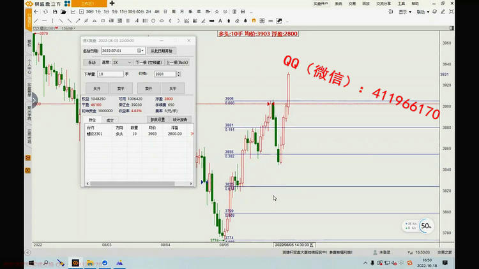The width and height of the screenshot is (479, 269).
Task: Switch to the 成交 tab
Action: click(109, 119)
